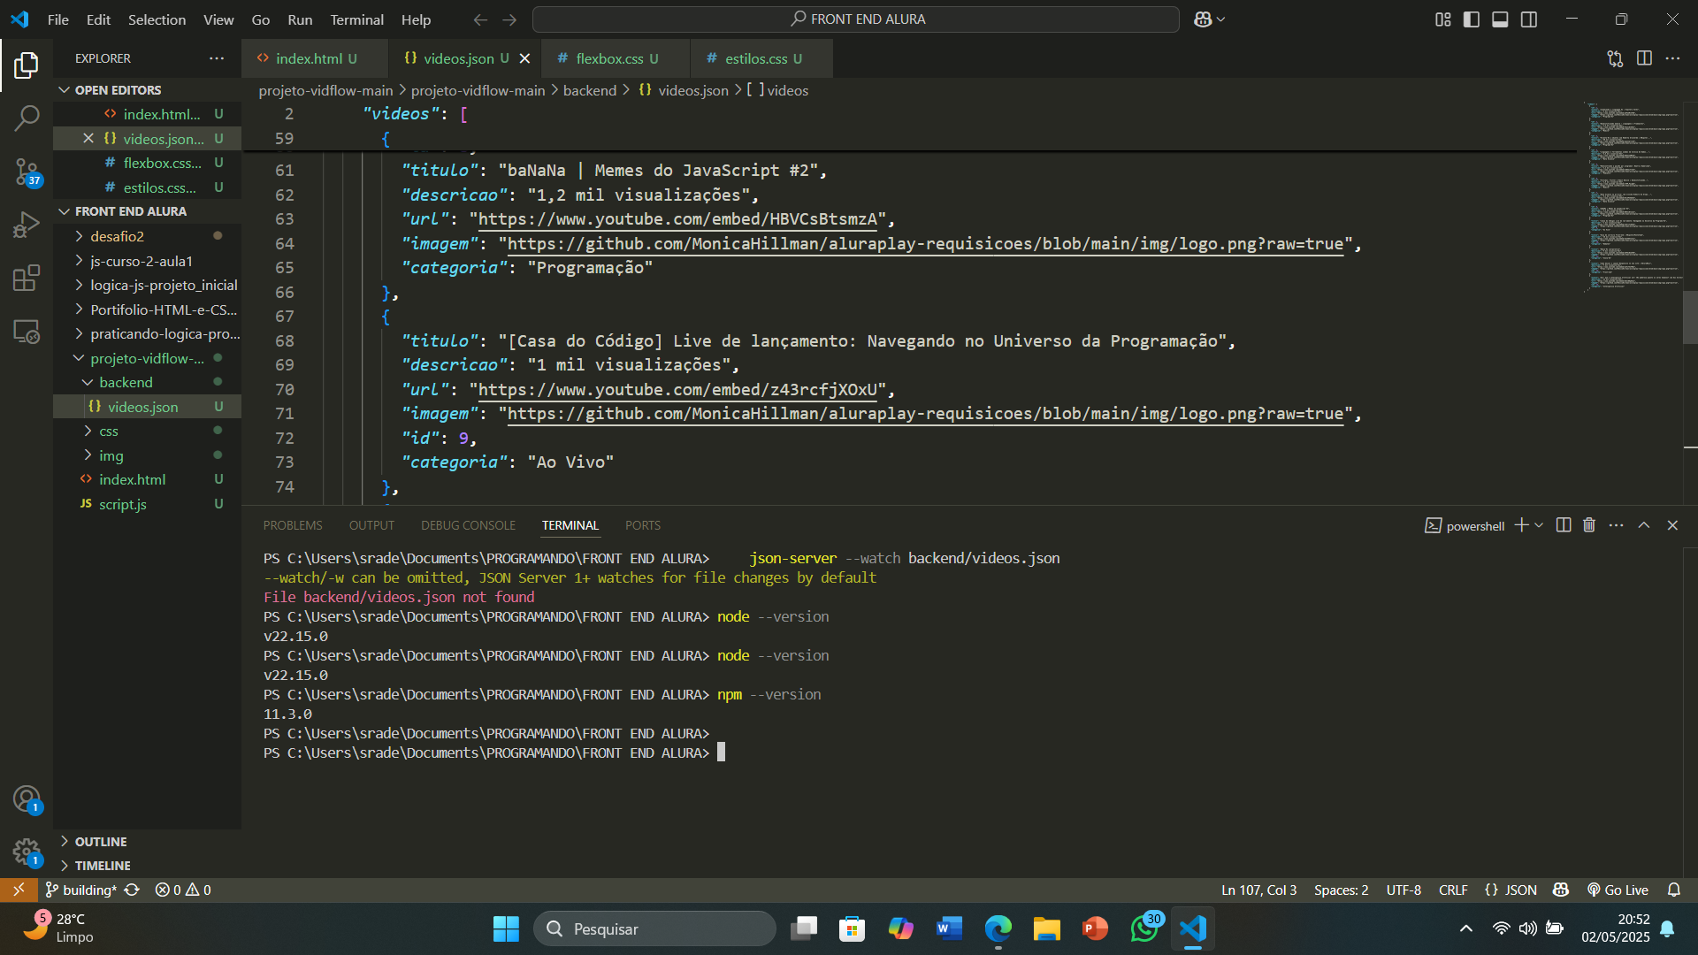Open the Extensions view
The image size is (1698, 955).
(27, 278)
